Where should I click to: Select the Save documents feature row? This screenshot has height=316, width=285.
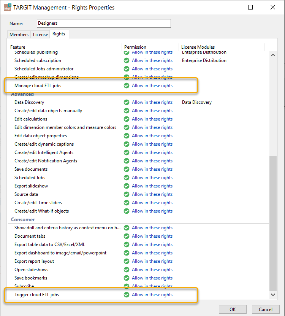pyautogui.click(x=138, y=169)
